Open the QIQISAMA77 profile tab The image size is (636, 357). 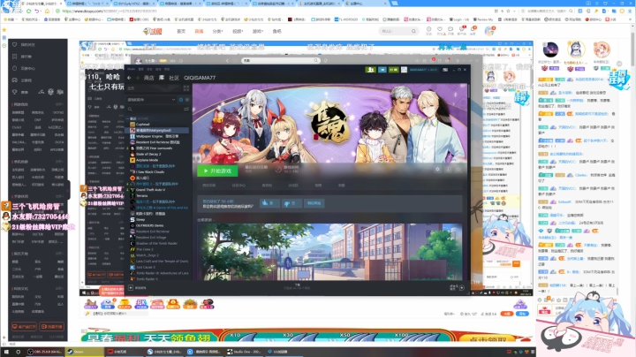pyautogui.click(x=200, y=78)
